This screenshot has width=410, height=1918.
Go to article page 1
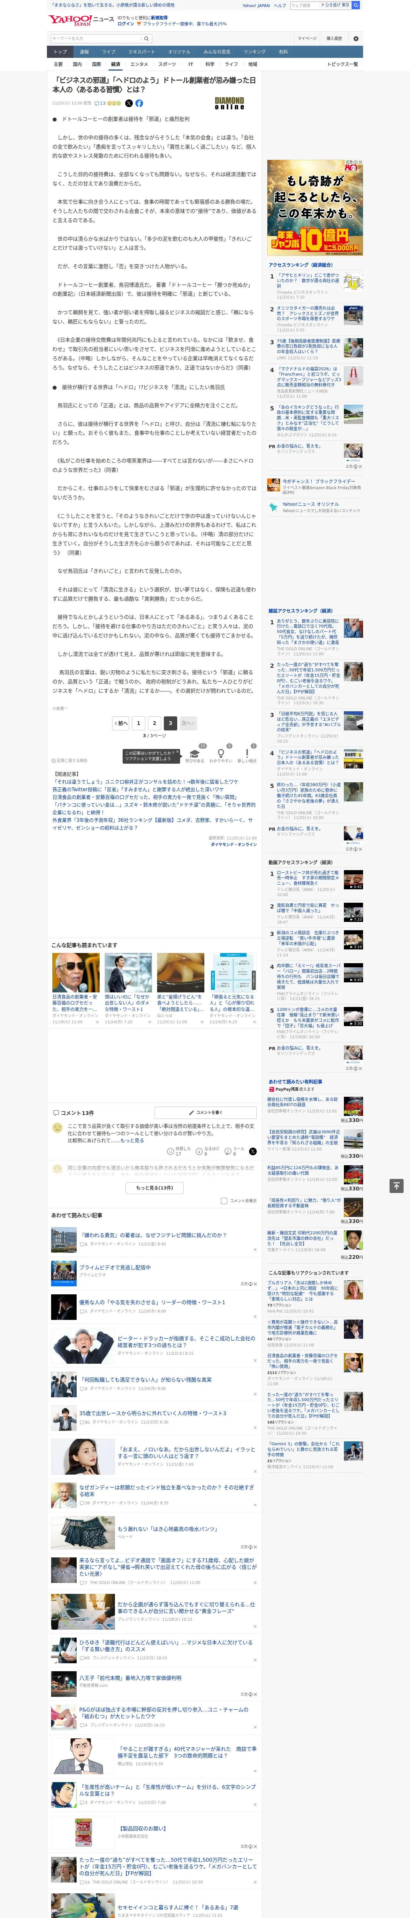138,723
